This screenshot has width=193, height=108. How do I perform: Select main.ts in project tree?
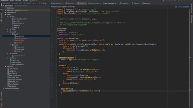15,28
